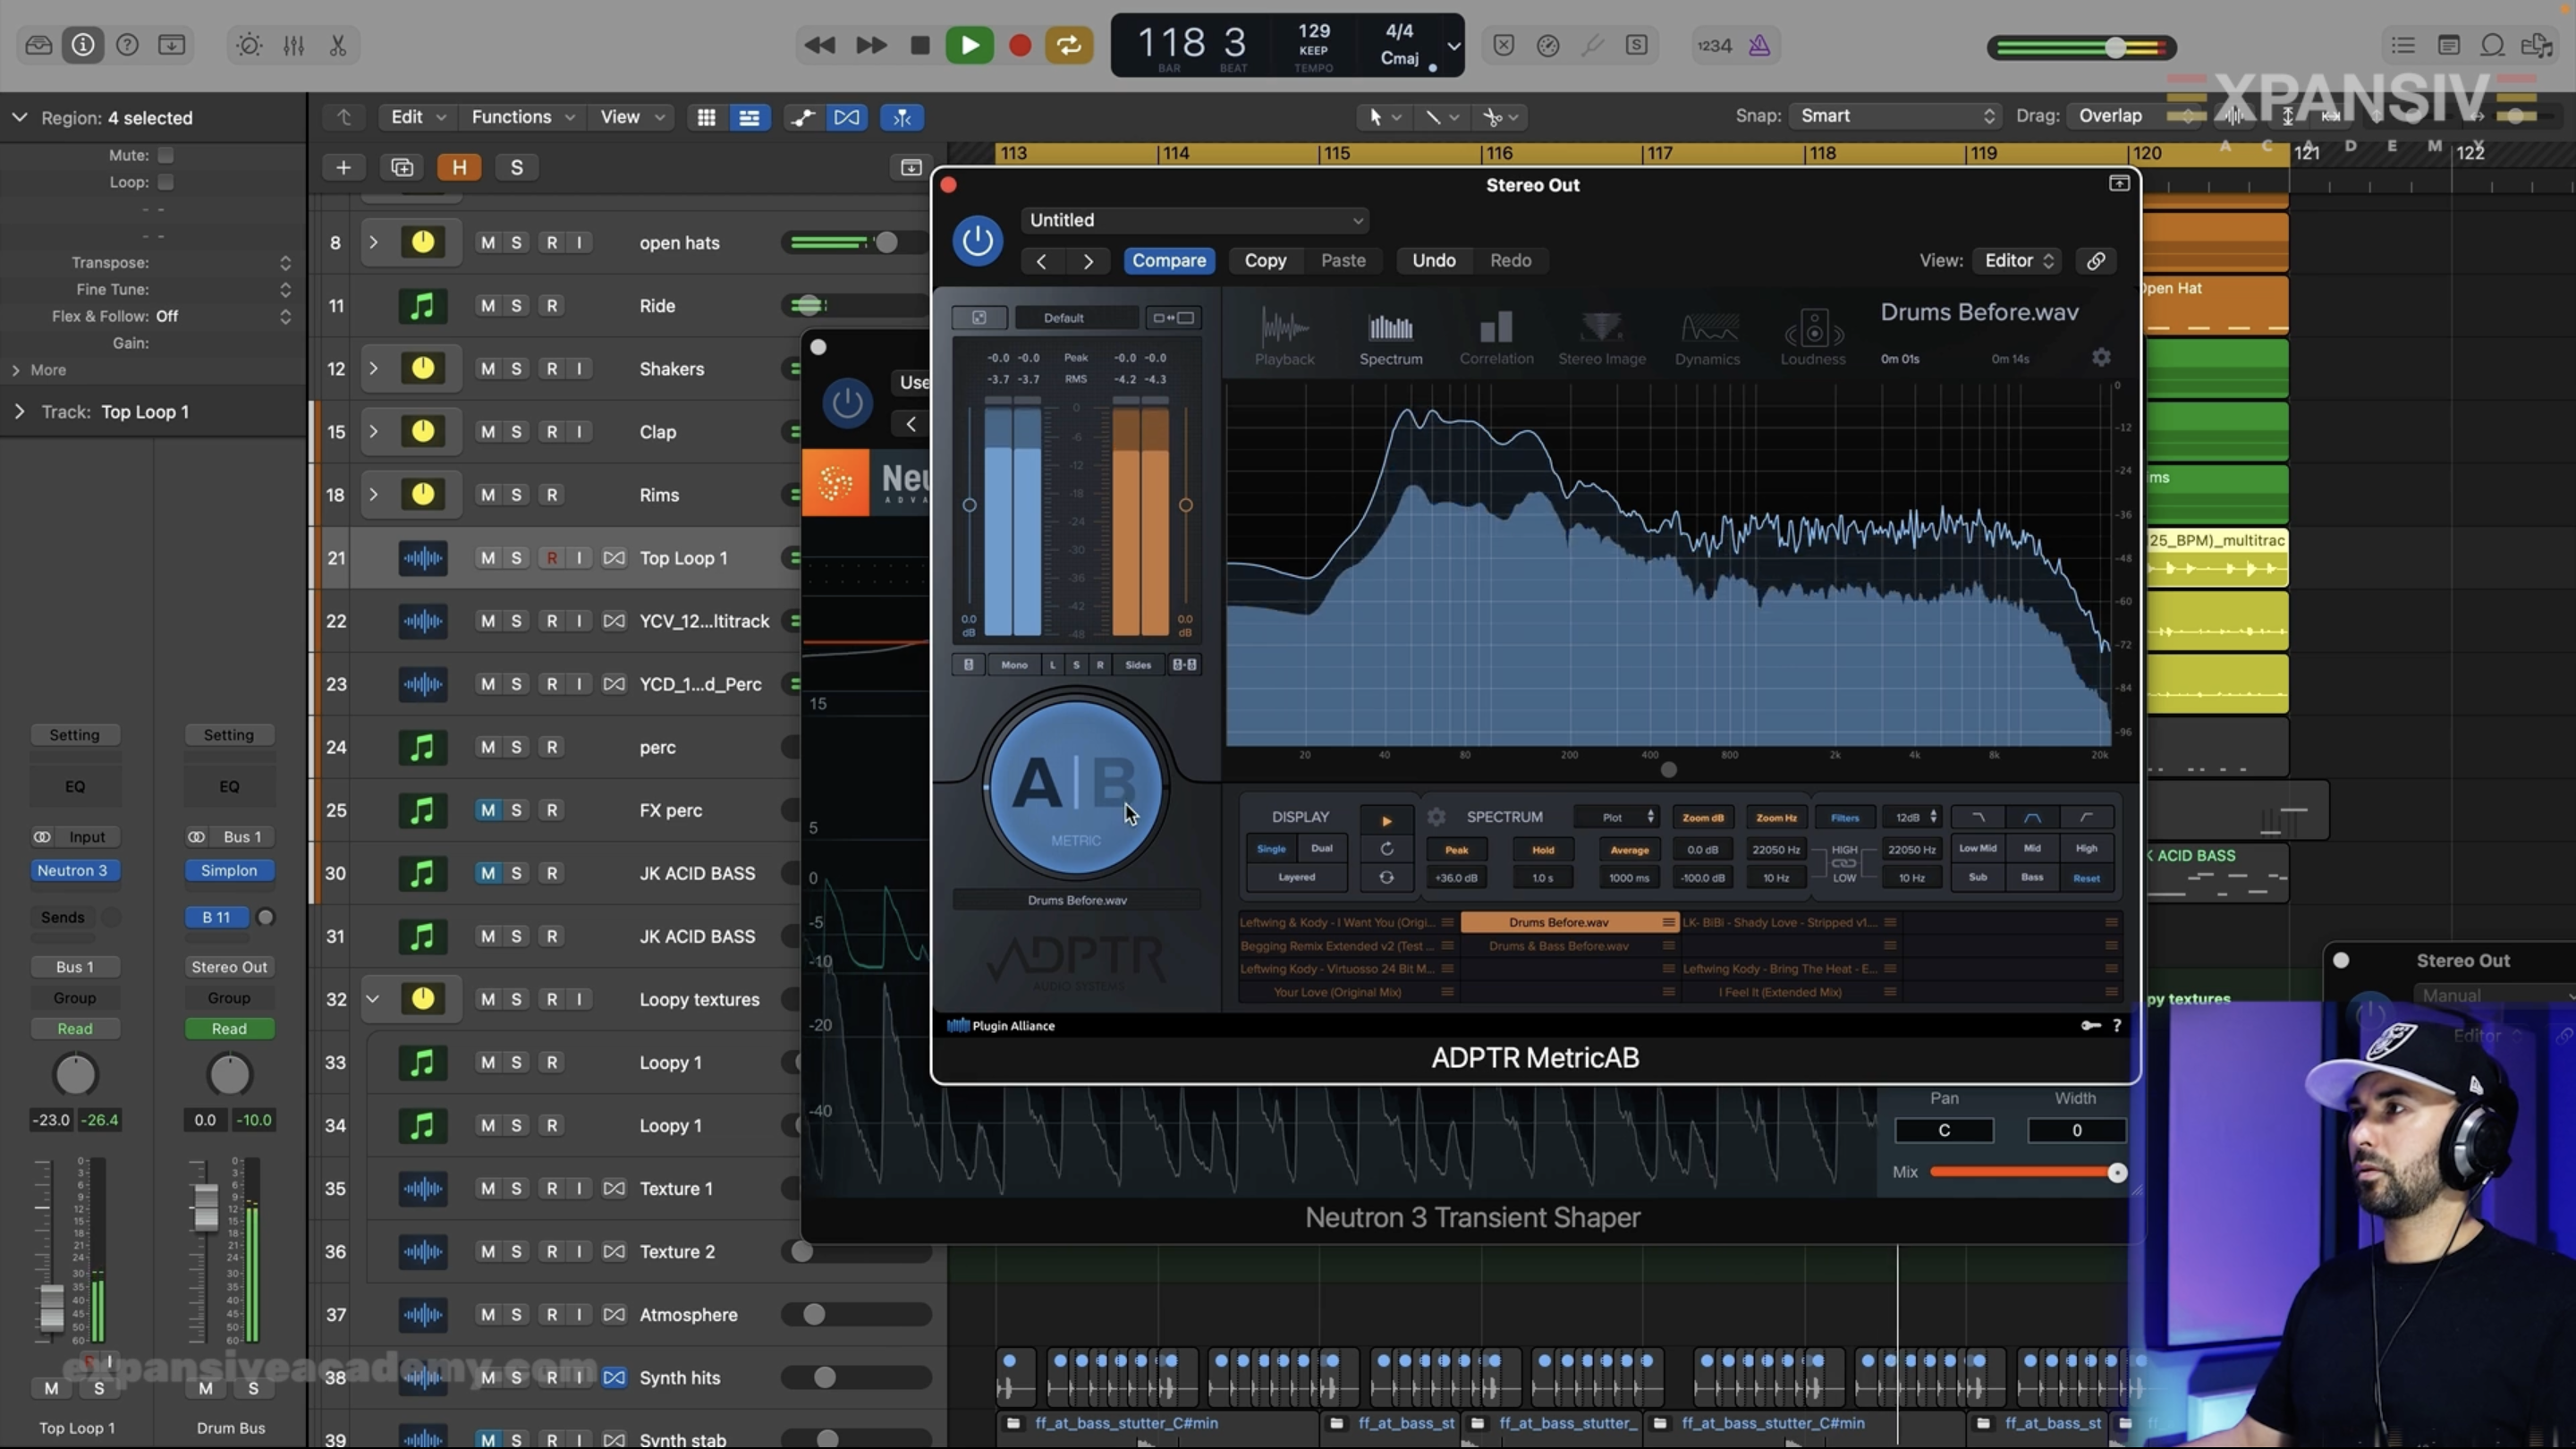Unmute the FX perc track
2576x1449 pixels.
click(x=488, y=810)
